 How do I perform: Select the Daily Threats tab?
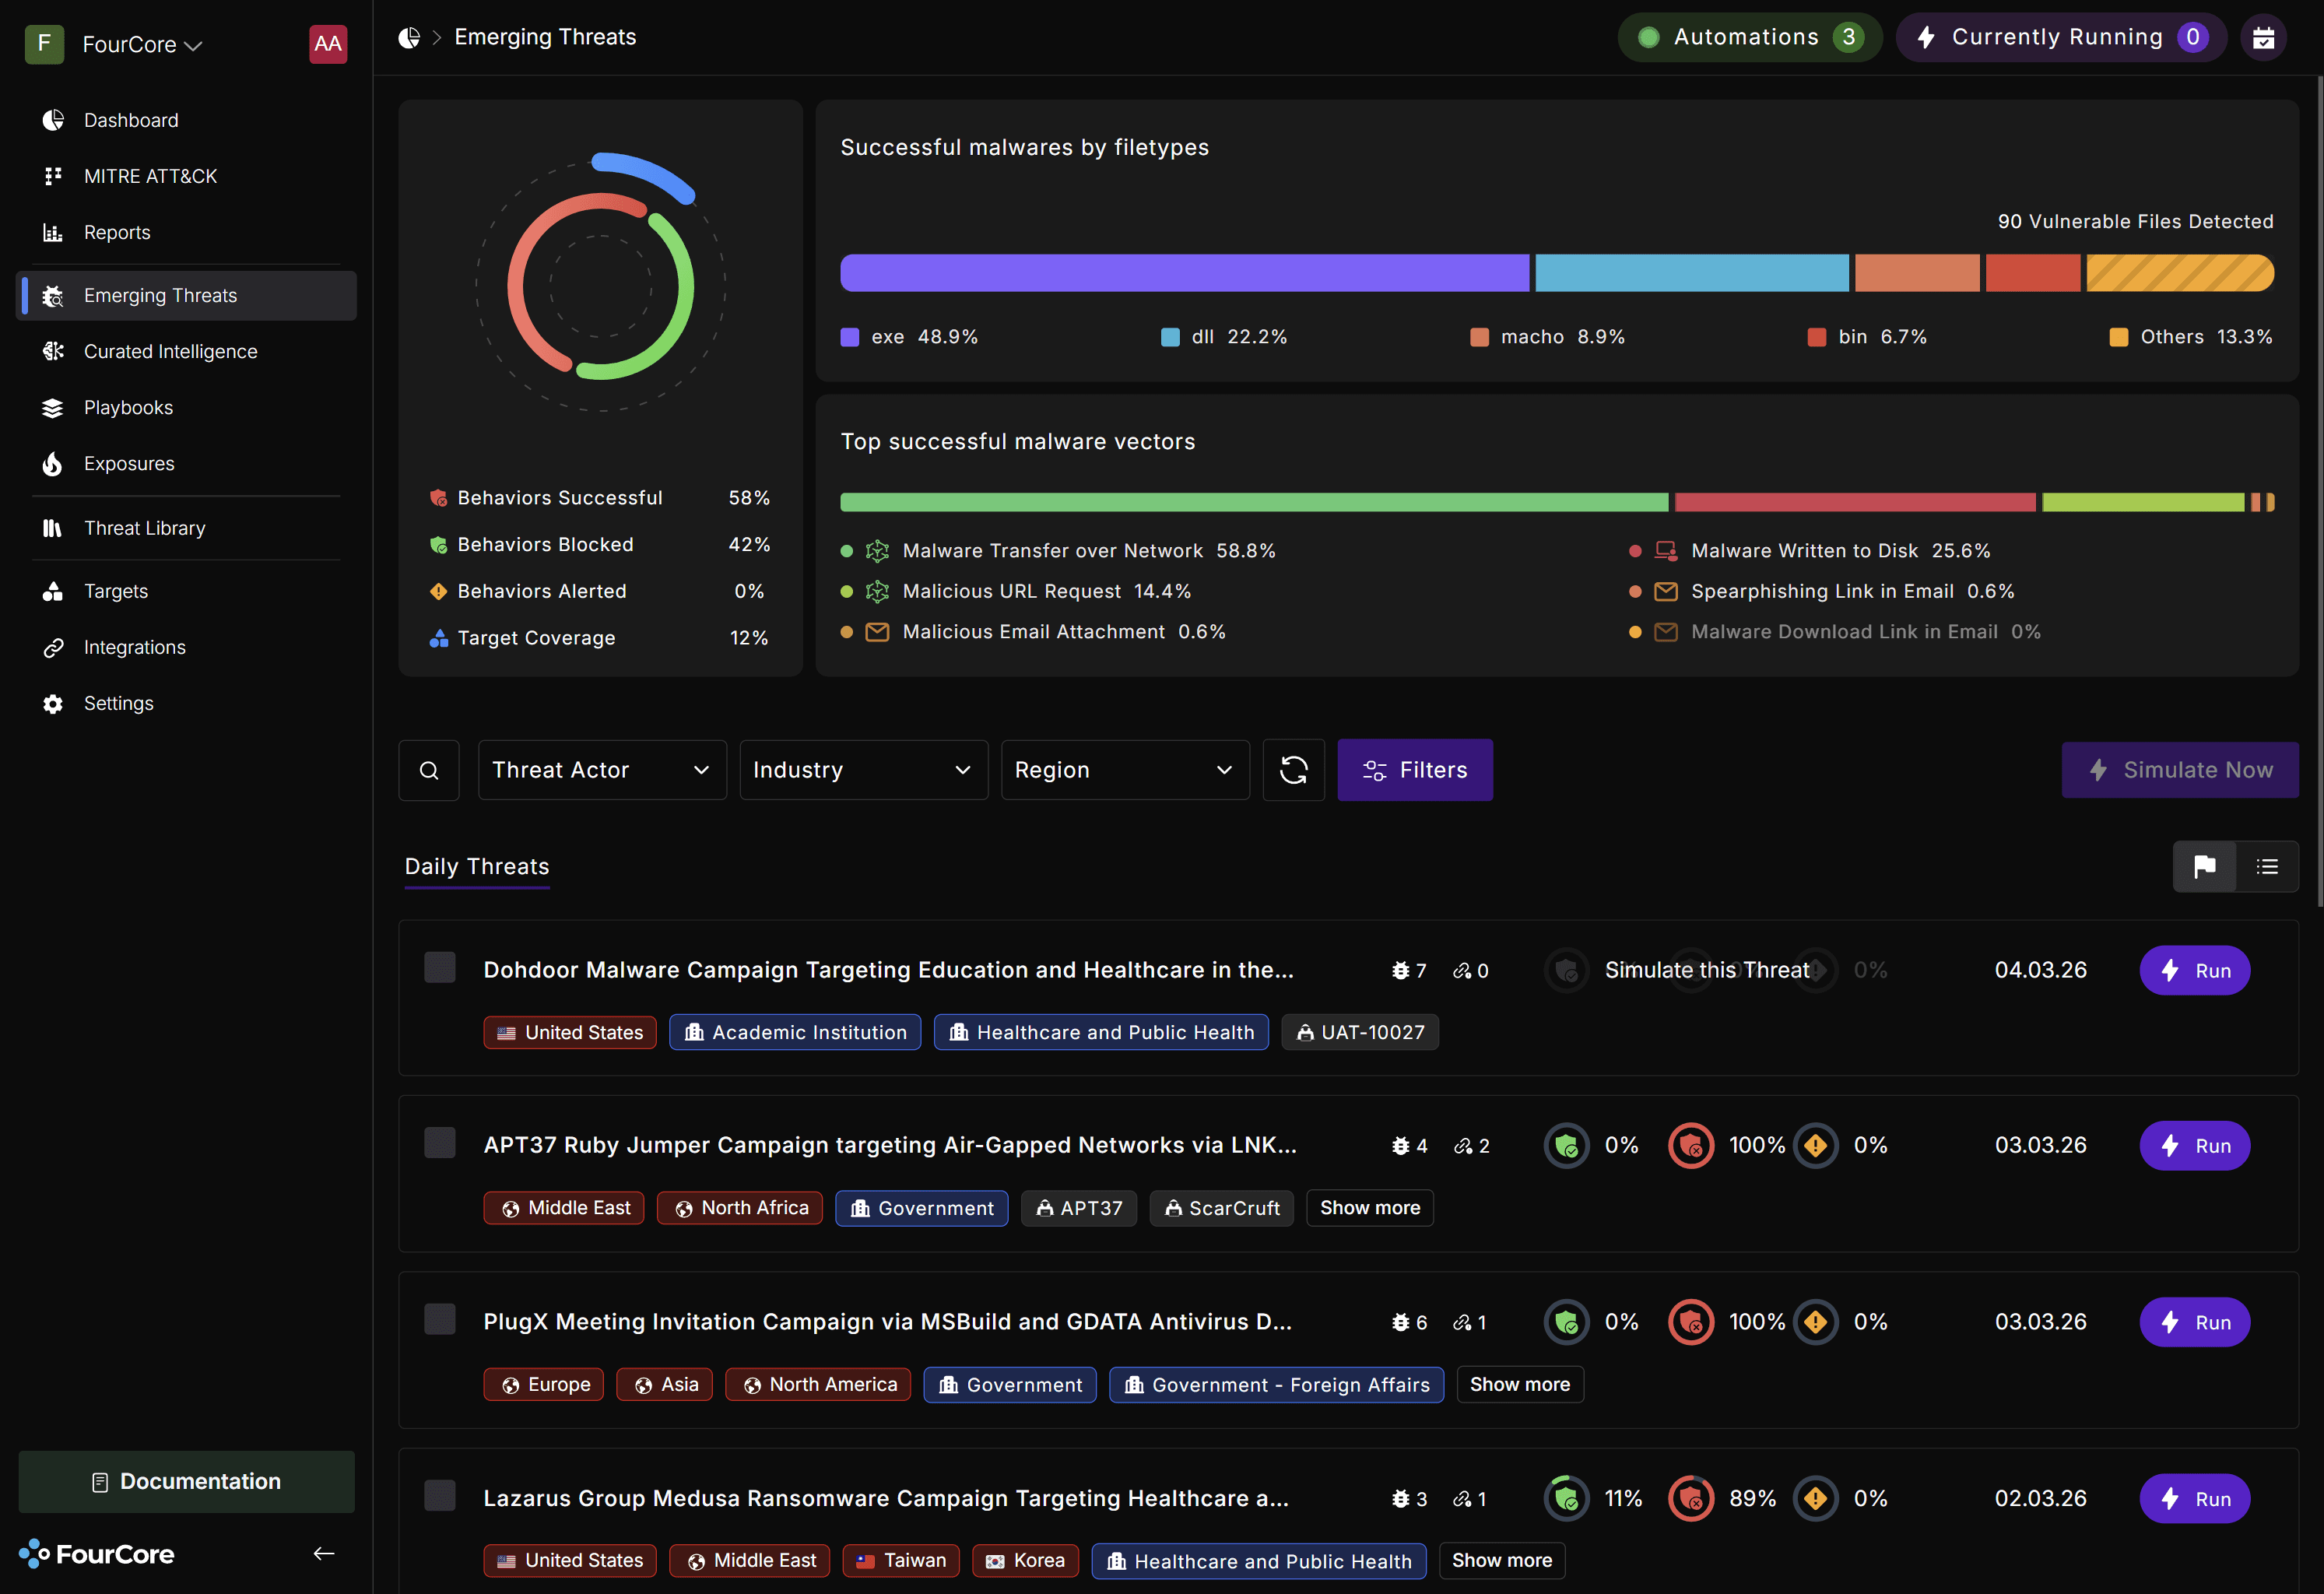pos(477,866)
